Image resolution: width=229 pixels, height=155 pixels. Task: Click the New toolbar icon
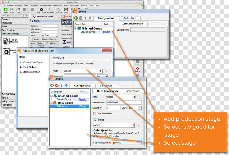pos(6,10)
